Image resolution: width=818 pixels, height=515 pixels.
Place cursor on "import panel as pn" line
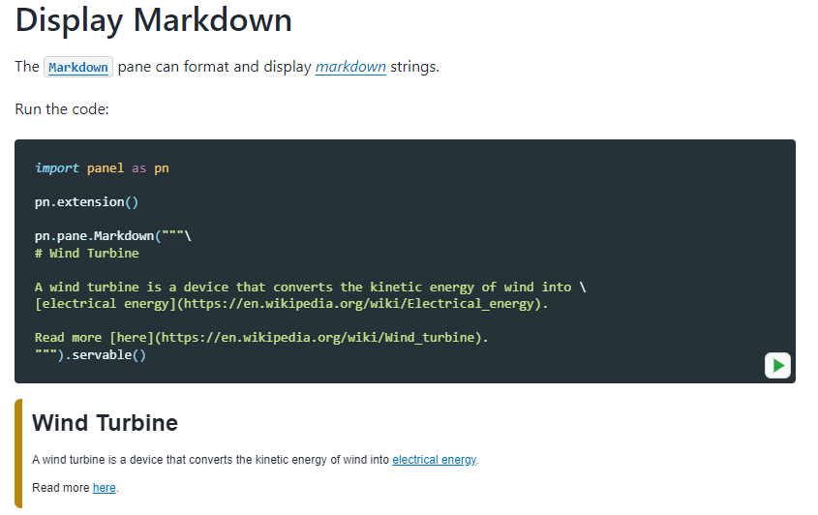pyautogui.click(x=102, y=168)
